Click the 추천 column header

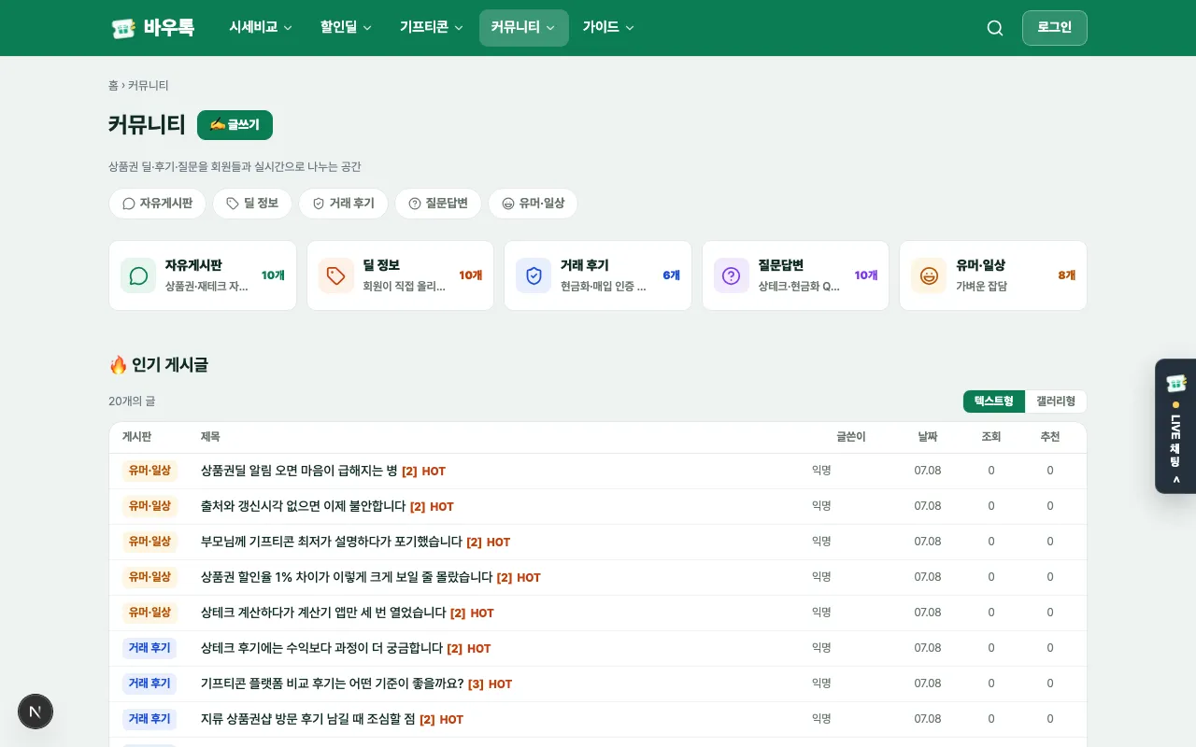pyautogui.click(x=1050, y=437)
